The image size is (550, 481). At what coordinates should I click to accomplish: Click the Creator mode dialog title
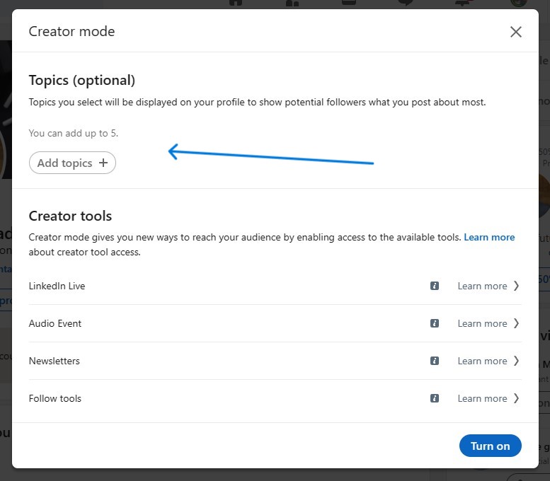71,32
